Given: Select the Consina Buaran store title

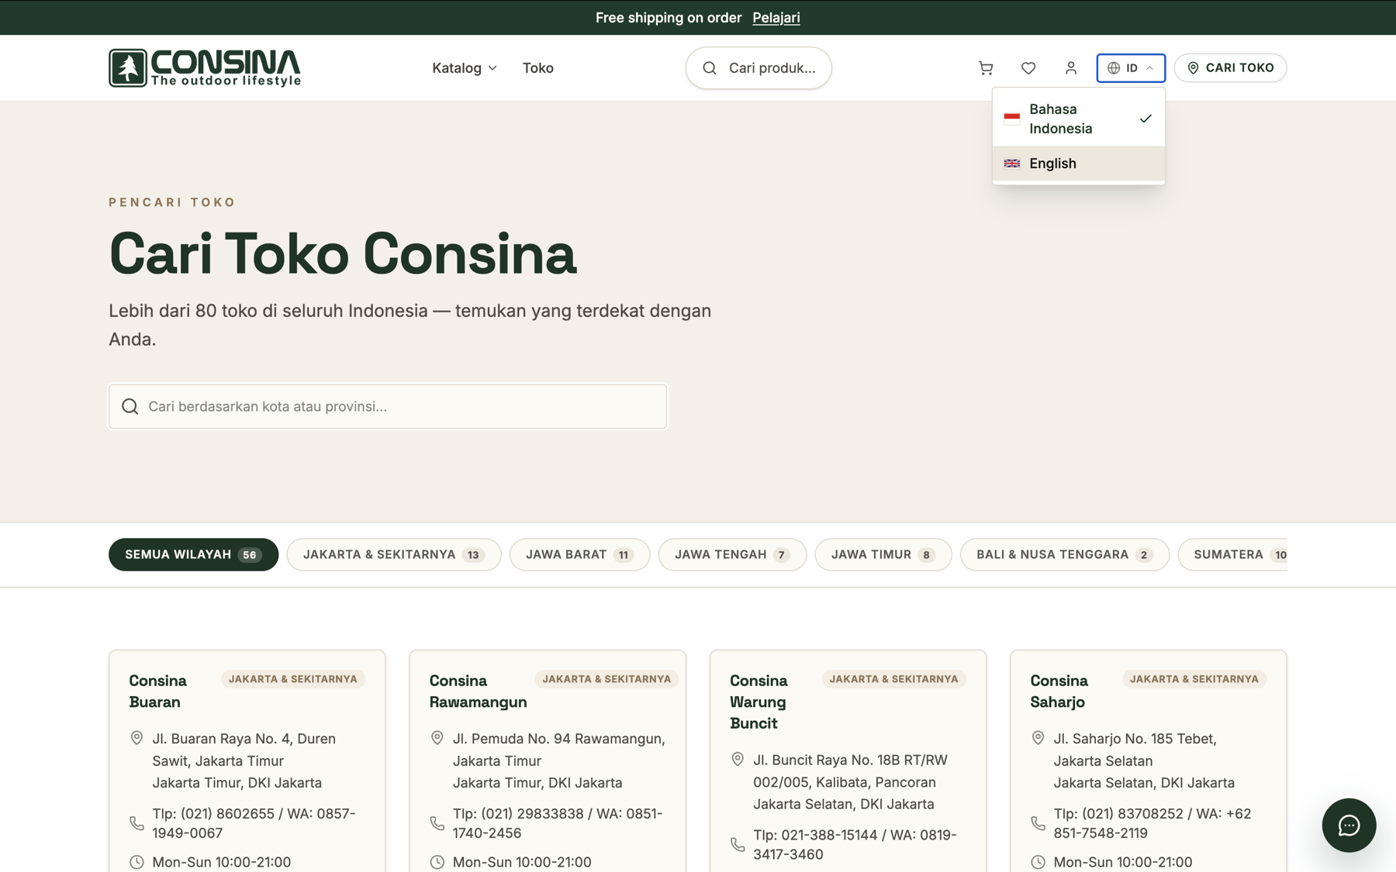Looking at the screenshot, I should [x=158, y=691].
